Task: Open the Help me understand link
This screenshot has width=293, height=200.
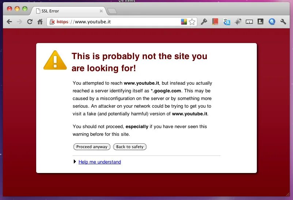Action: point(100,162)
